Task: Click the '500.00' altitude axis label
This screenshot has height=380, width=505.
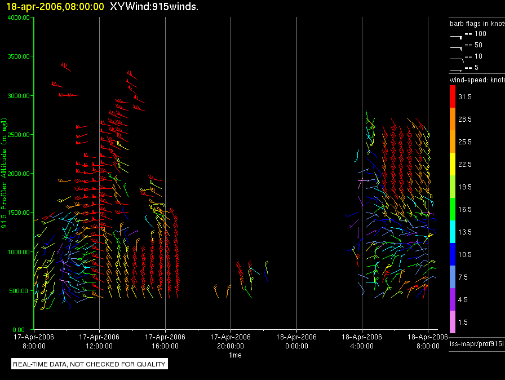Action: (19, 291)
